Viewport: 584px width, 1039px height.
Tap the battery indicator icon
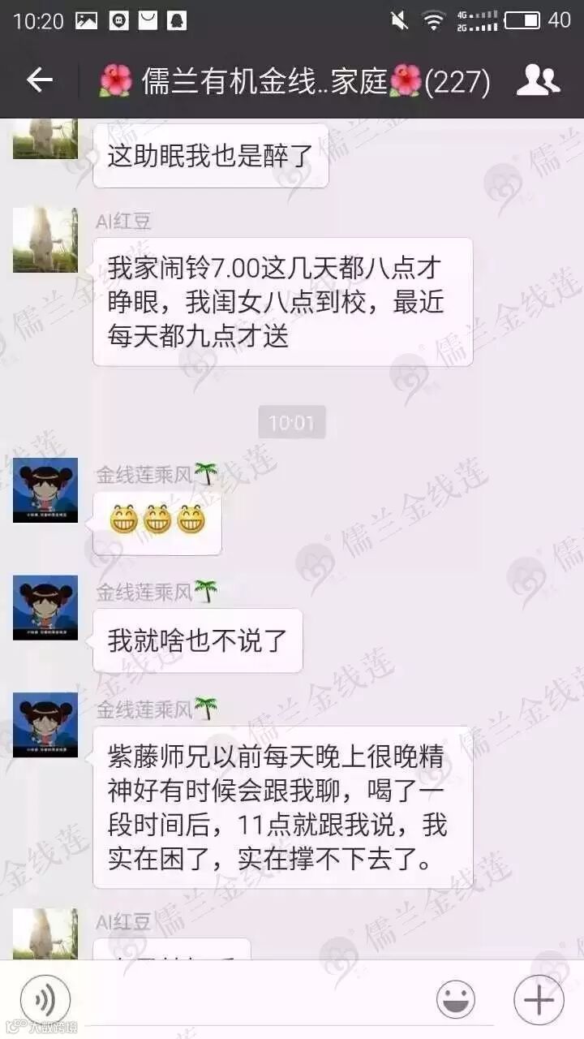coord(522,20)
